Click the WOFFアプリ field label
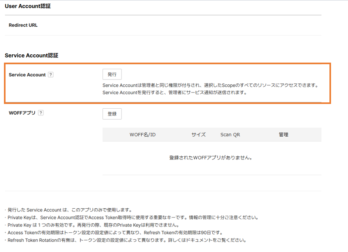The width and height of the screenshot is (348, 252). pyautogui.click(x=22, y=113)
